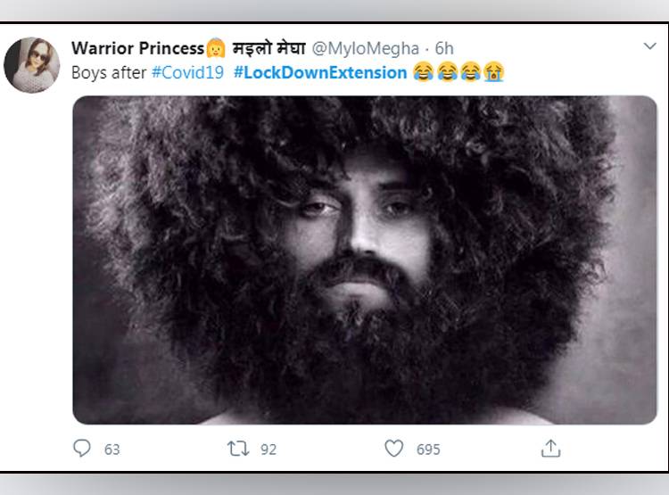Open the @MyloMegha handle link
This screenshot has height=495, width=669.
point(365,48)
